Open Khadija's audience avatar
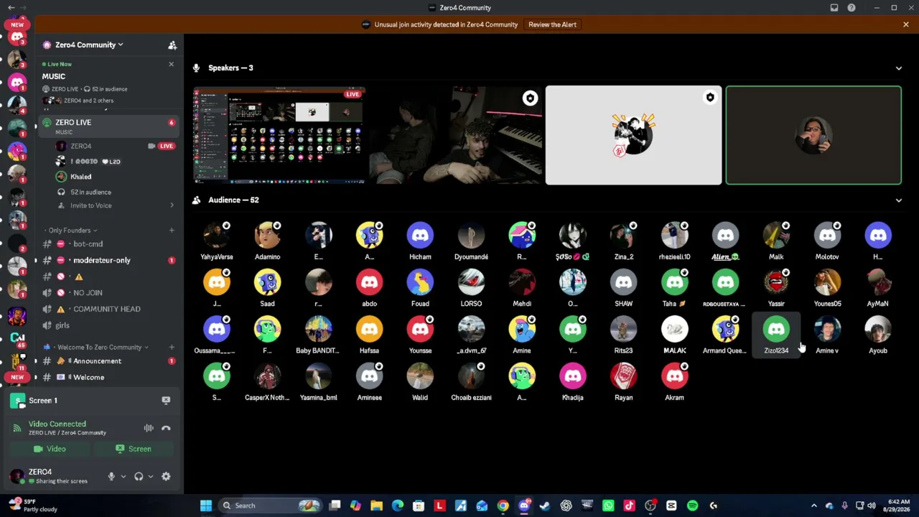Viewport: 919px width, 517px height. [x=573, y=376]
